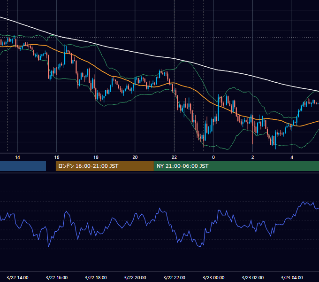Click the 3/23 02:00 date label
Image resolution: width=319 pixels, height=282 pixels.
[253, 277]
